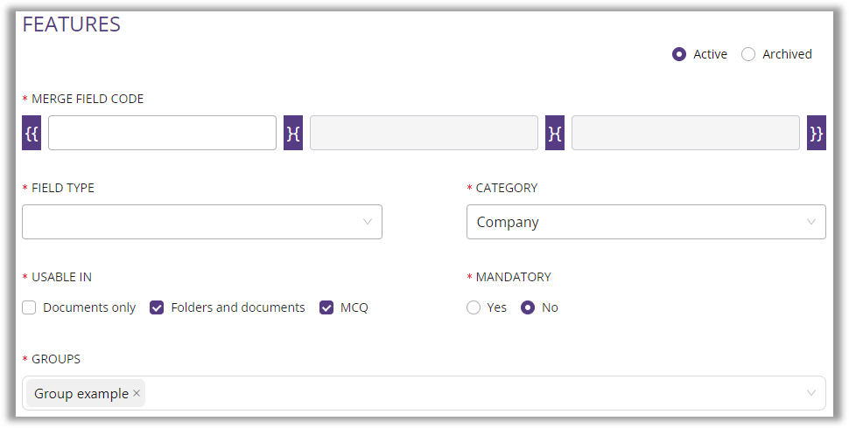The height and width of the screenshot is (428, 849).
Task: Remove the Group example tag
Action: (x=137, y=394)
